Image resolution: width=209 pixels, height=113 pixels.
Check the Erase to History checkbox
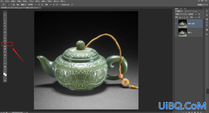click(60, 5)
